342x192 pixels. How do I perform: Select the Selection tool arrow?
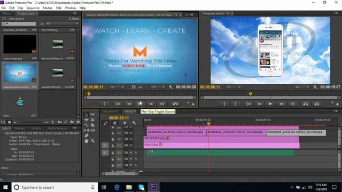pyautogui.click(x=87, y=115)
